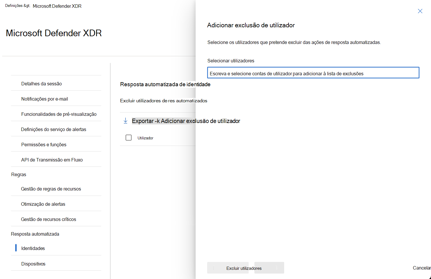Click the export download arrow icon
The width and height of the screenshot is (431, 279).
tap(125, 121)
